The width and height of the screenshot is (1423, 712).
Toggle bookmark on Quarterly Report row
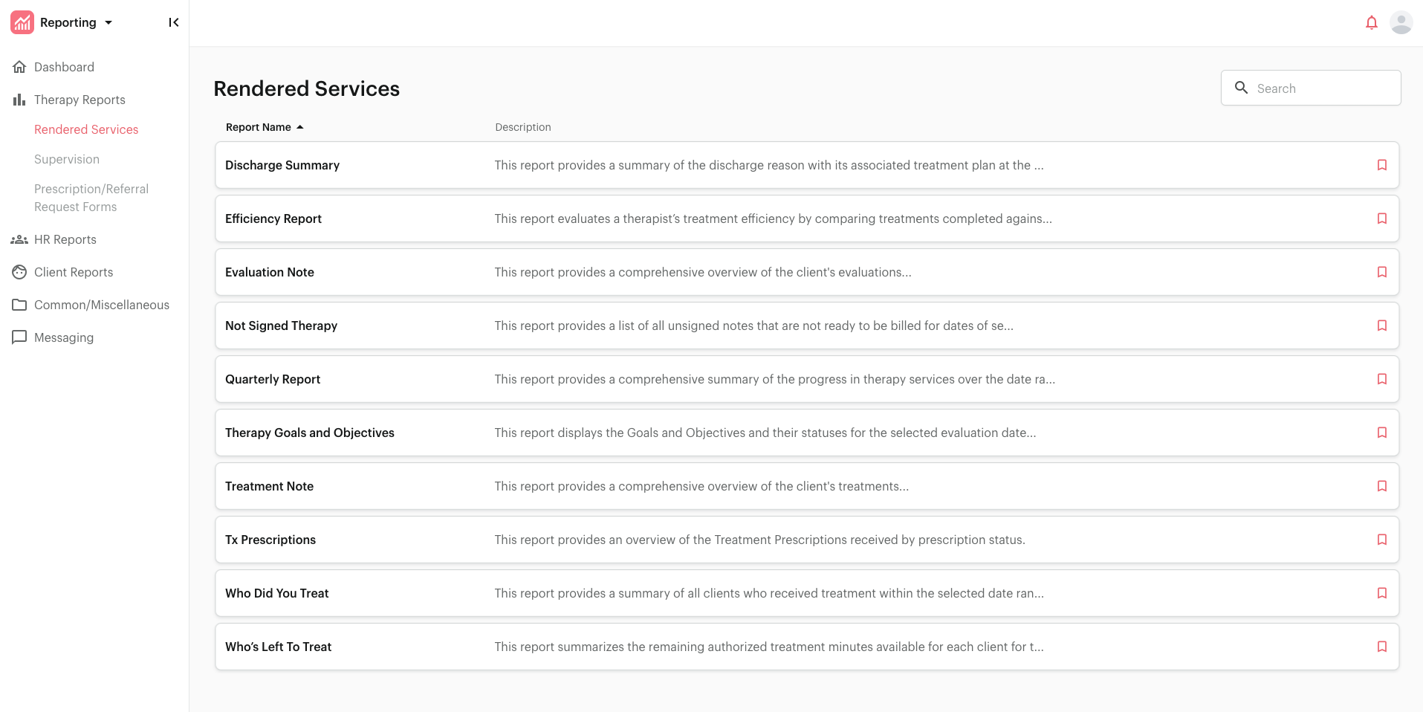1381,379
